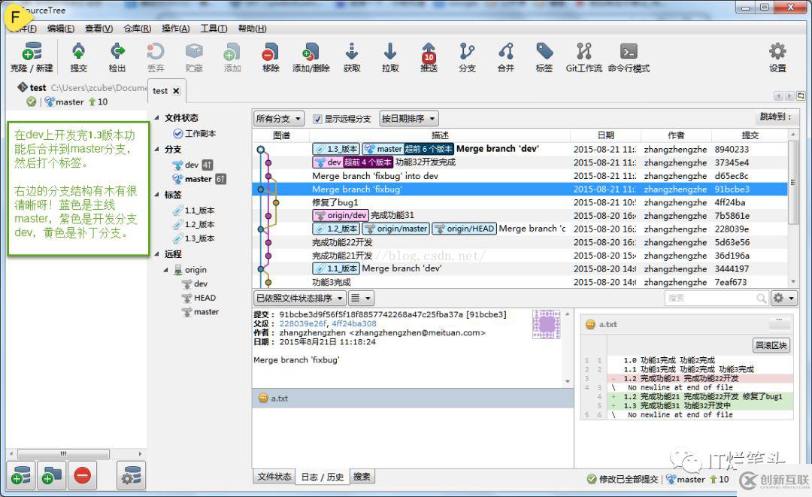Select the 1.2_版本 tag in sidebar
The height and width of the screenshot is (497, 812).
click(x=194, y=225)
